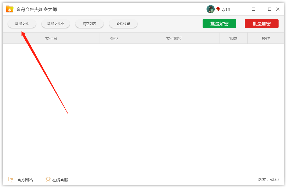
Task: Click the red VIP diamond badge
Action: (218, 9)
